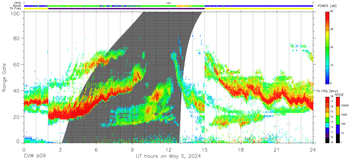This screenshot has height=162, width=352.
Task: Click the 11 MHz tick label
Action: [x=332, y=132]
